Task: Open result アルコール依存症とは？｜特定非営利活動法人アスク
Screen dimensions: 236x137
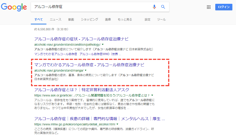Action: (x=81, y=90)
